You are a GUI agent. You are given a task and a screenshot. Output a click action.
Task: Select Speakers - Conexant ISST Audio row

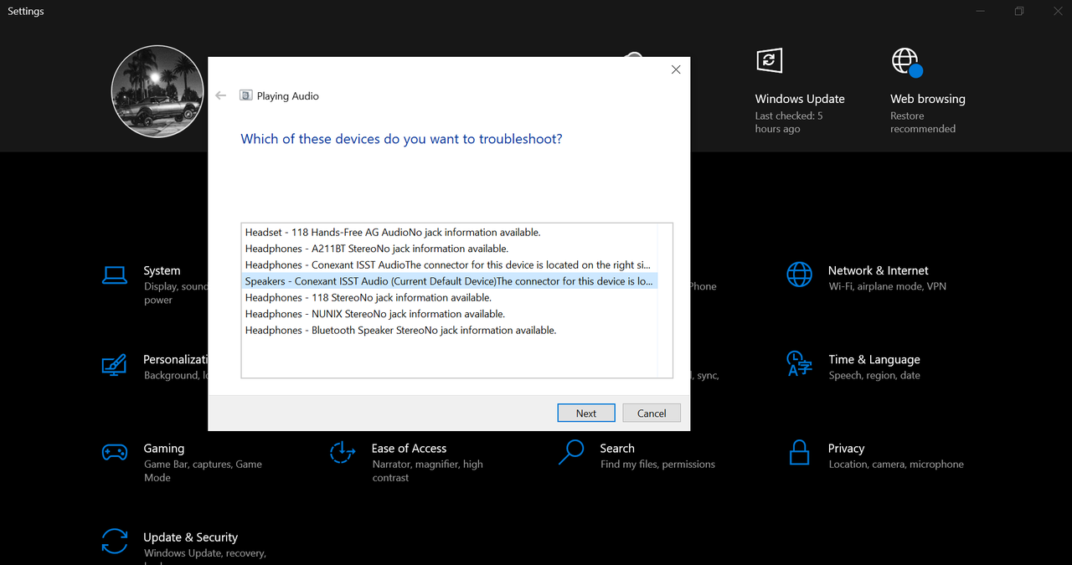coord(449,281)
